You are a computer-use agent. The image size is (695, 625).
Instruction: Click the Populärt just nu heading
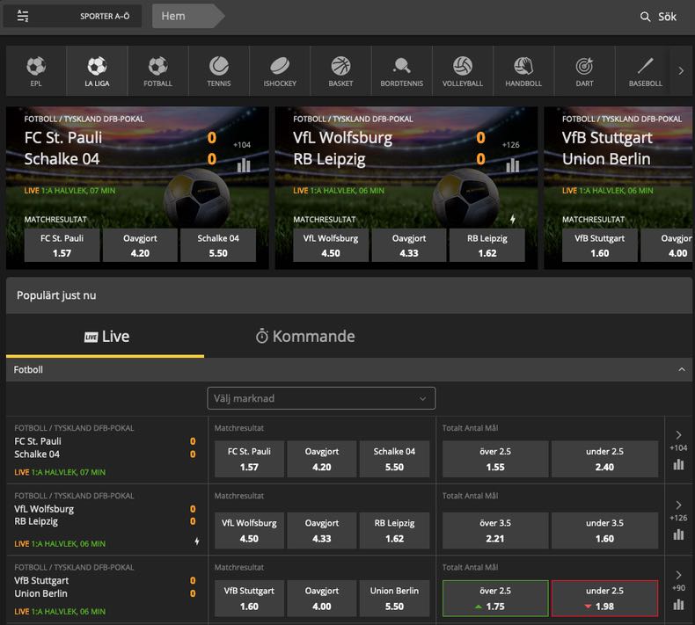56,295
